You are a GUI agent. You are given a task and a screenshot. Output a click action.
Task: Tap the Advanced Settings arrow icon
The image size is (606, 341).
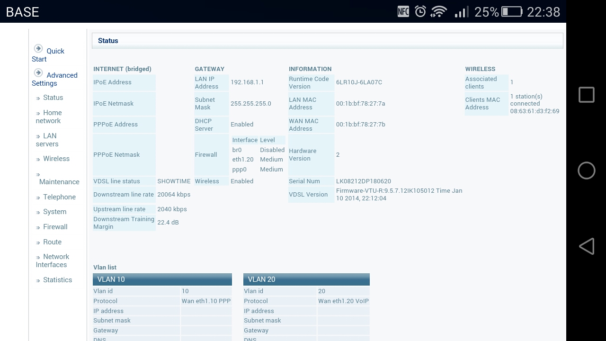[x=38, y=73]
